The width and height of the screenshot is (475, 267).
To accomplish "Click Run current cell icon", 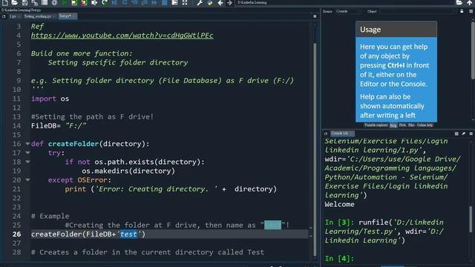I will (x=74, y=2).
